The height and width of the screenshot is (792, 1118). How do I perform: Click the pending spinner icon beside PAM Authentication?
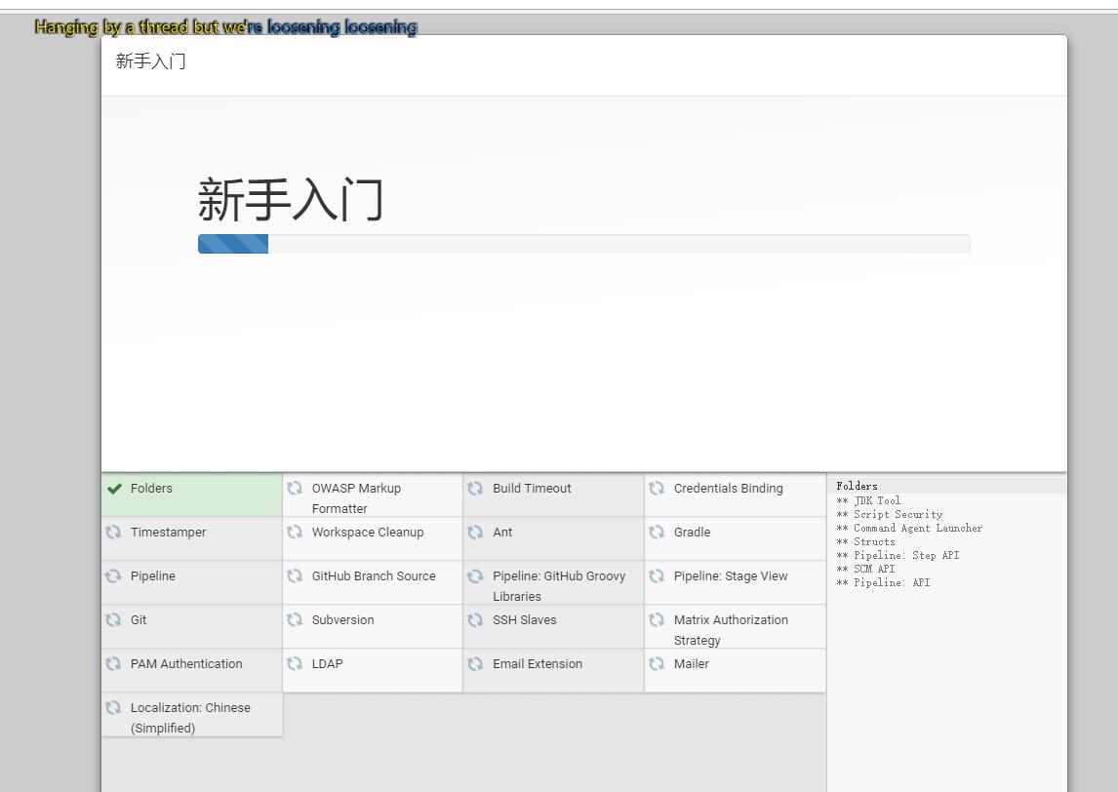tap(113, 663)
